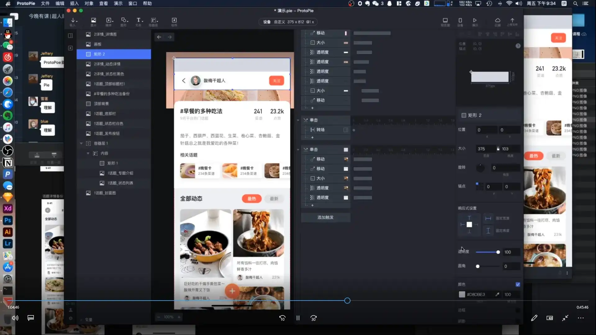This screenshot has width=596, height=335.
Task: Select the Text tool in toolbar
Action: (x=138, y=20)
